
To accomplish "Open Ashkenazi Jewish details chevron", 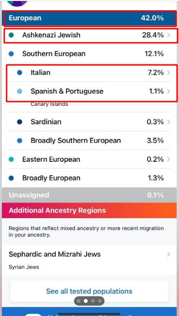I will [x=169, y=35].
